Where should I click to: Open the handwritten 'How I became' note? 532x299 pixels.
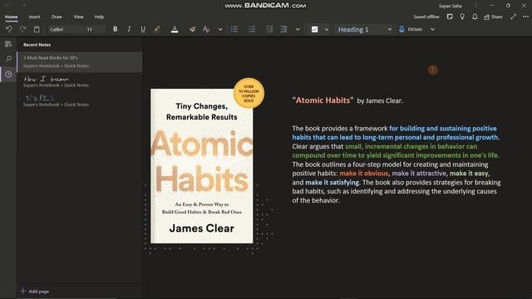pos(80,81)
